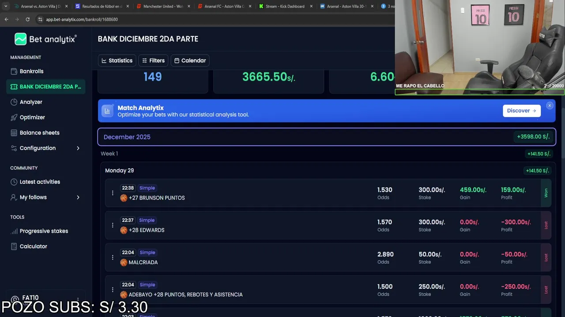The height and width of the screenshot is (317, 565).
Task: Click the Lost status of +28 EDWARDS bet
Action: click(x=546, y=225)
